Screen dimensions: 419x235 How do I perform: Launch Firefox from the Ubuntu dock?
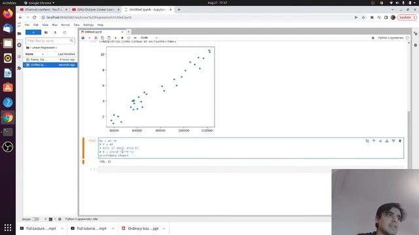[8, 13]
